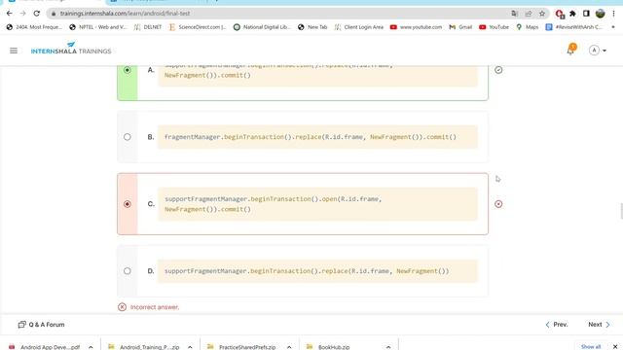
Task: Open the notifications bell
Action: click(x=571, y=50)
